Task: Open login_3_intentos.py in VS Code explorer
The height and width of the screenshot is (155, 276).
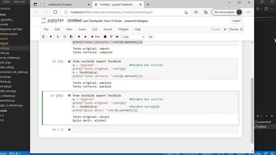Action: click(x=11, y=105)
